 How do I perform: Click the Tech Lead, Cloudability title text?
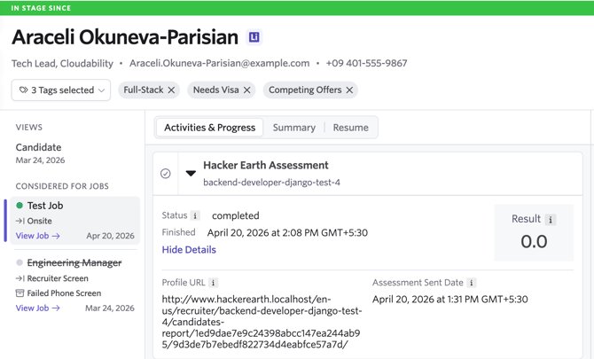[62, 63]
